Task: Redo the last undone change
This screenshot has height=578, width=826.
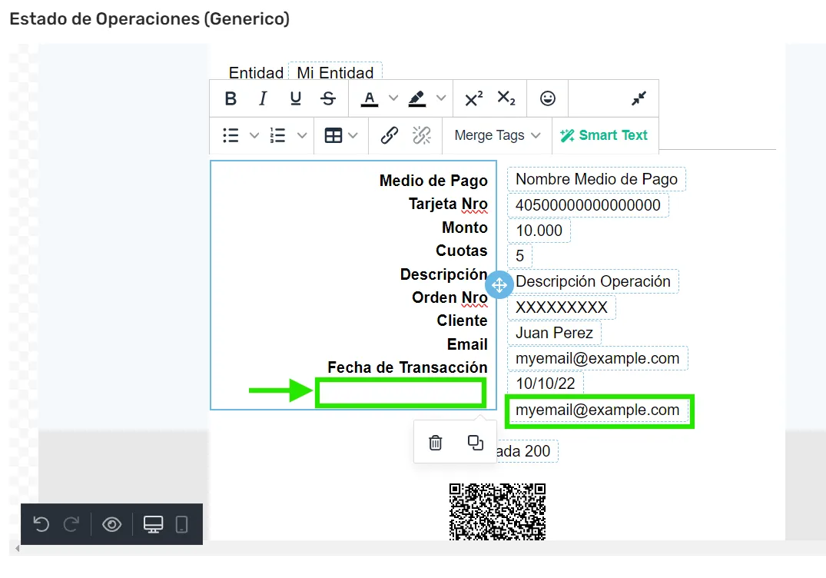Action: pyautogui.click(x=71, y=524)
